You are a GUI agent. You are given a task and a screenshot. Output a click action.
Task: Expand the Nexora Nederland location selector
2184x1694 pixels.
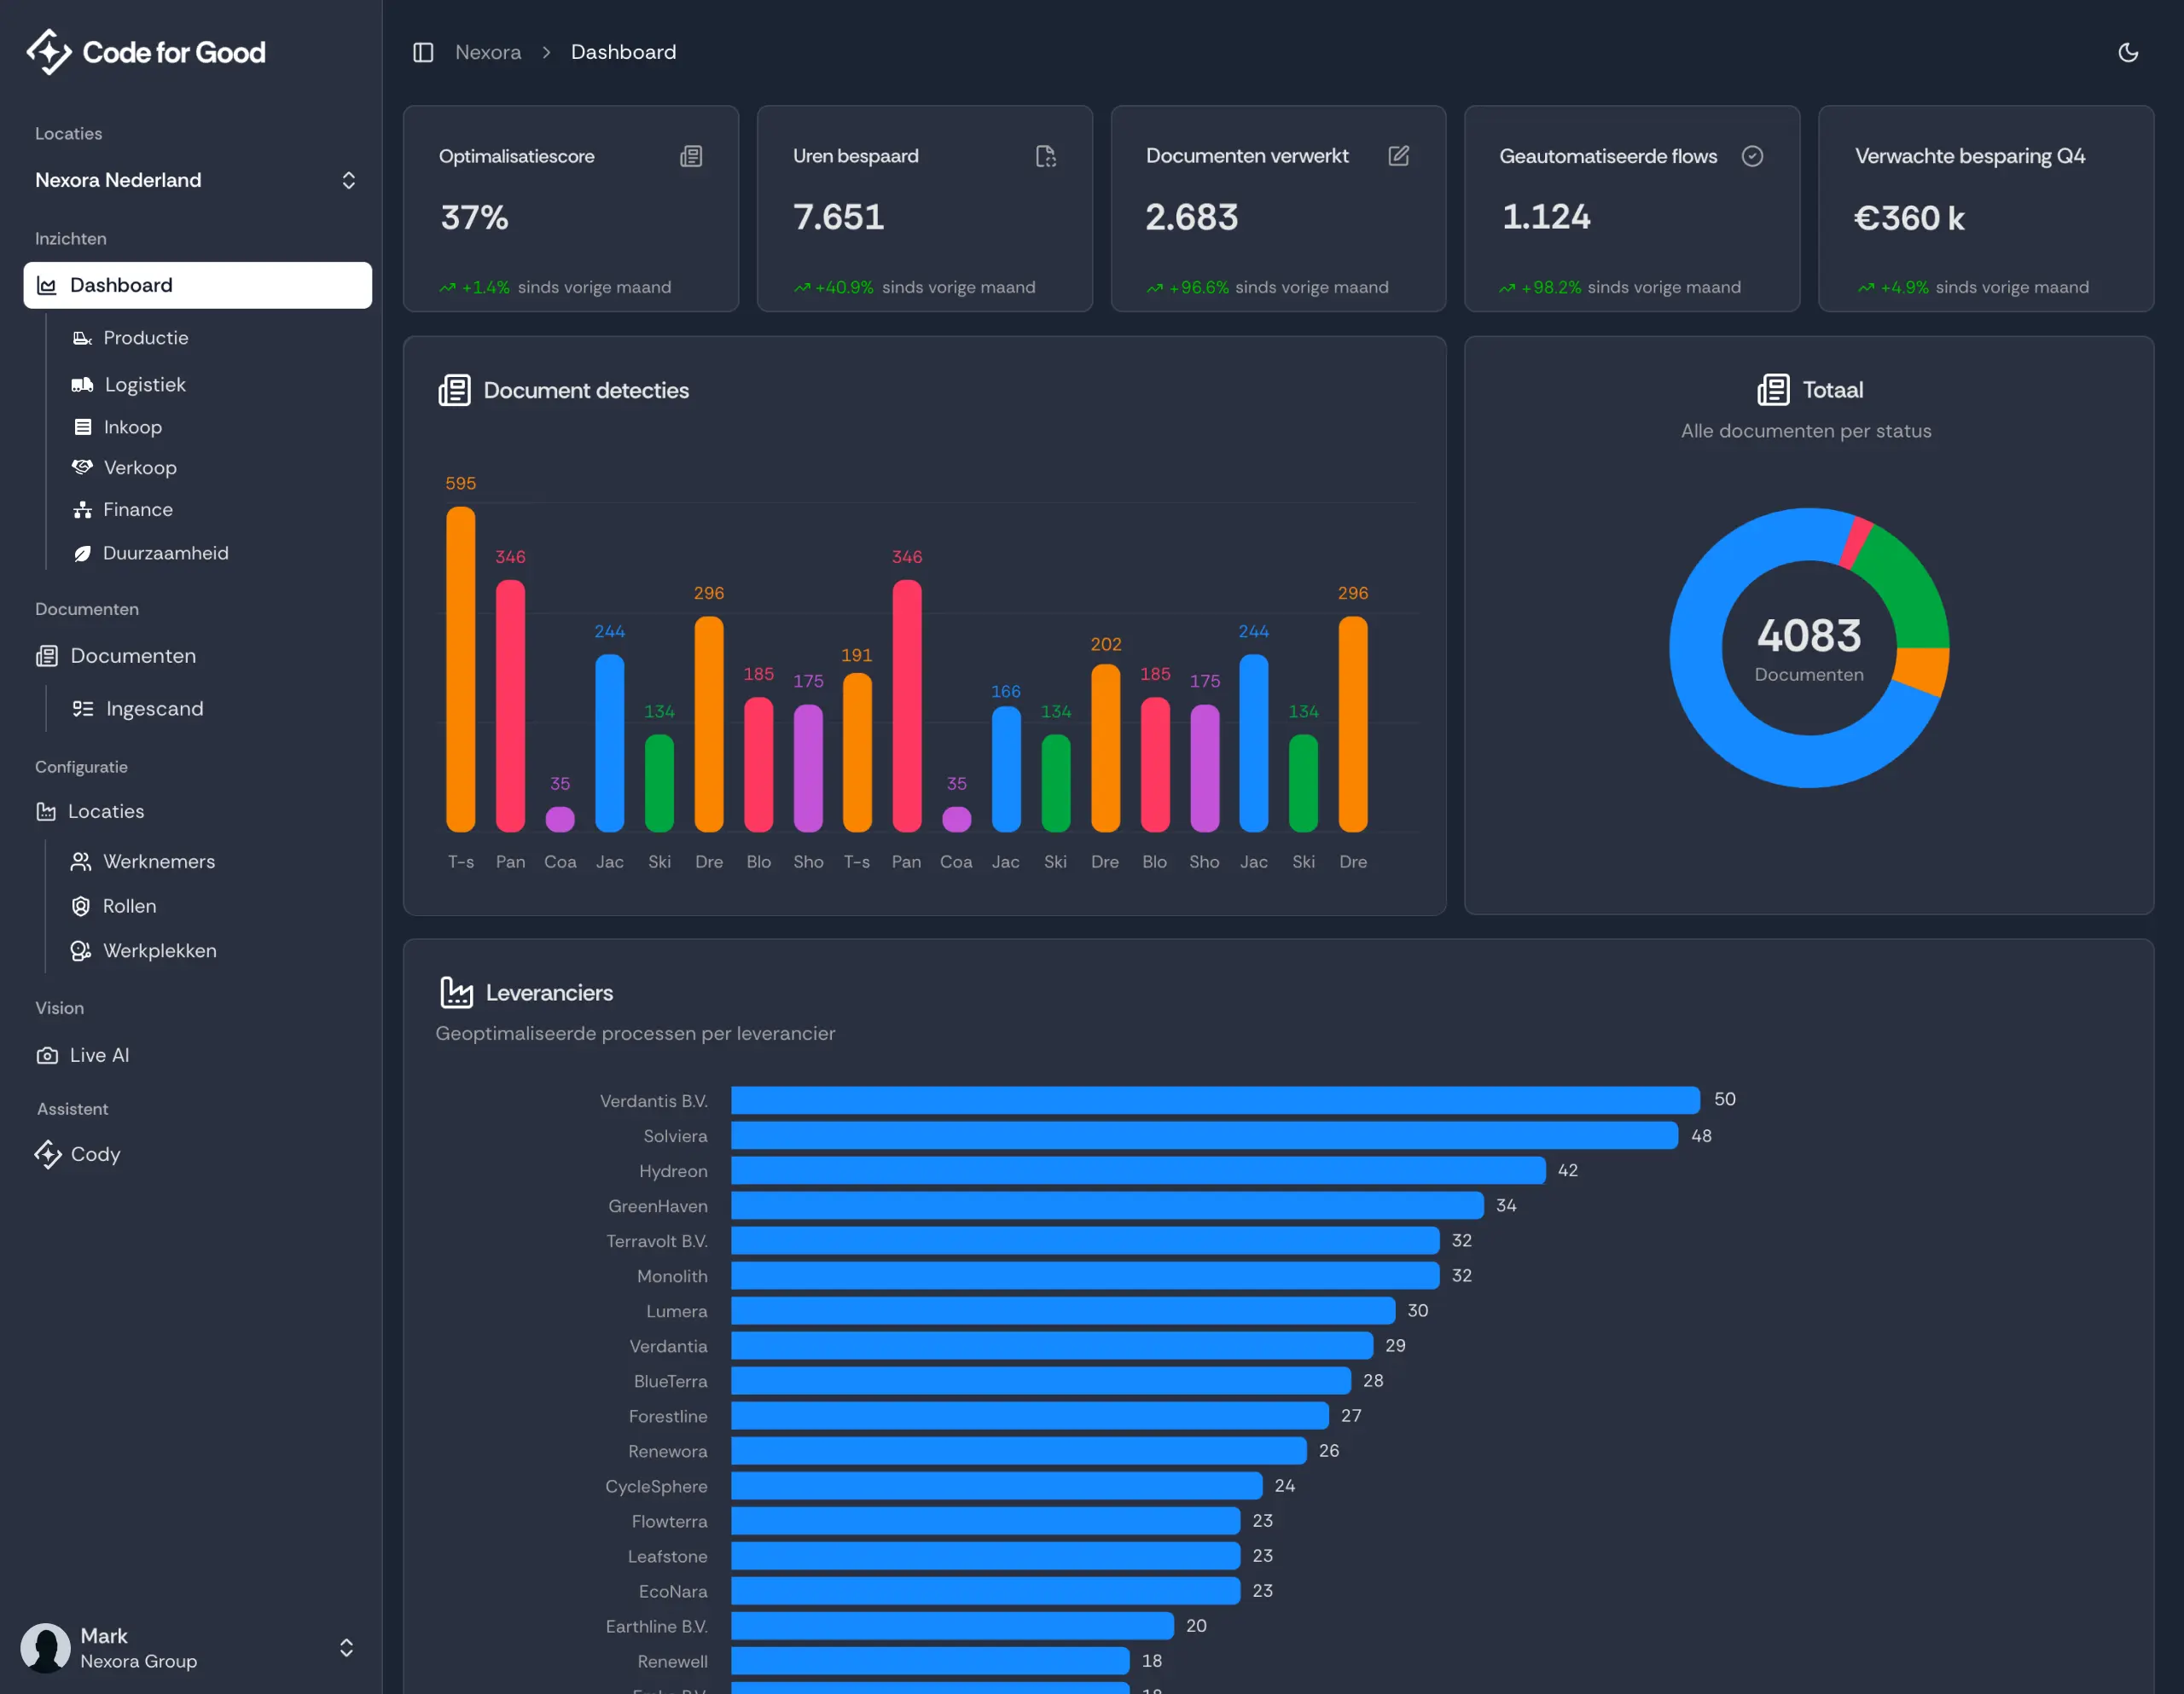click(x=348, y=180)
